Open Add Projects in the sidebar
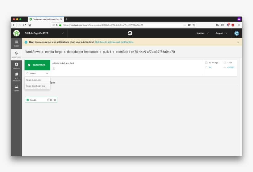This screenshot has width=253, height=172. [16, 76]
